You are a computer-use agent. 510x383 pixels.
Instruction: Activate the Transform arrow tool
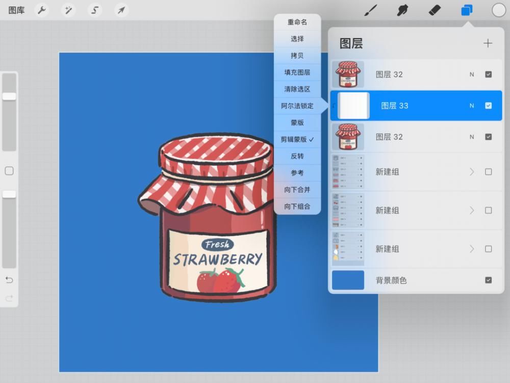[x=121, y=10]
